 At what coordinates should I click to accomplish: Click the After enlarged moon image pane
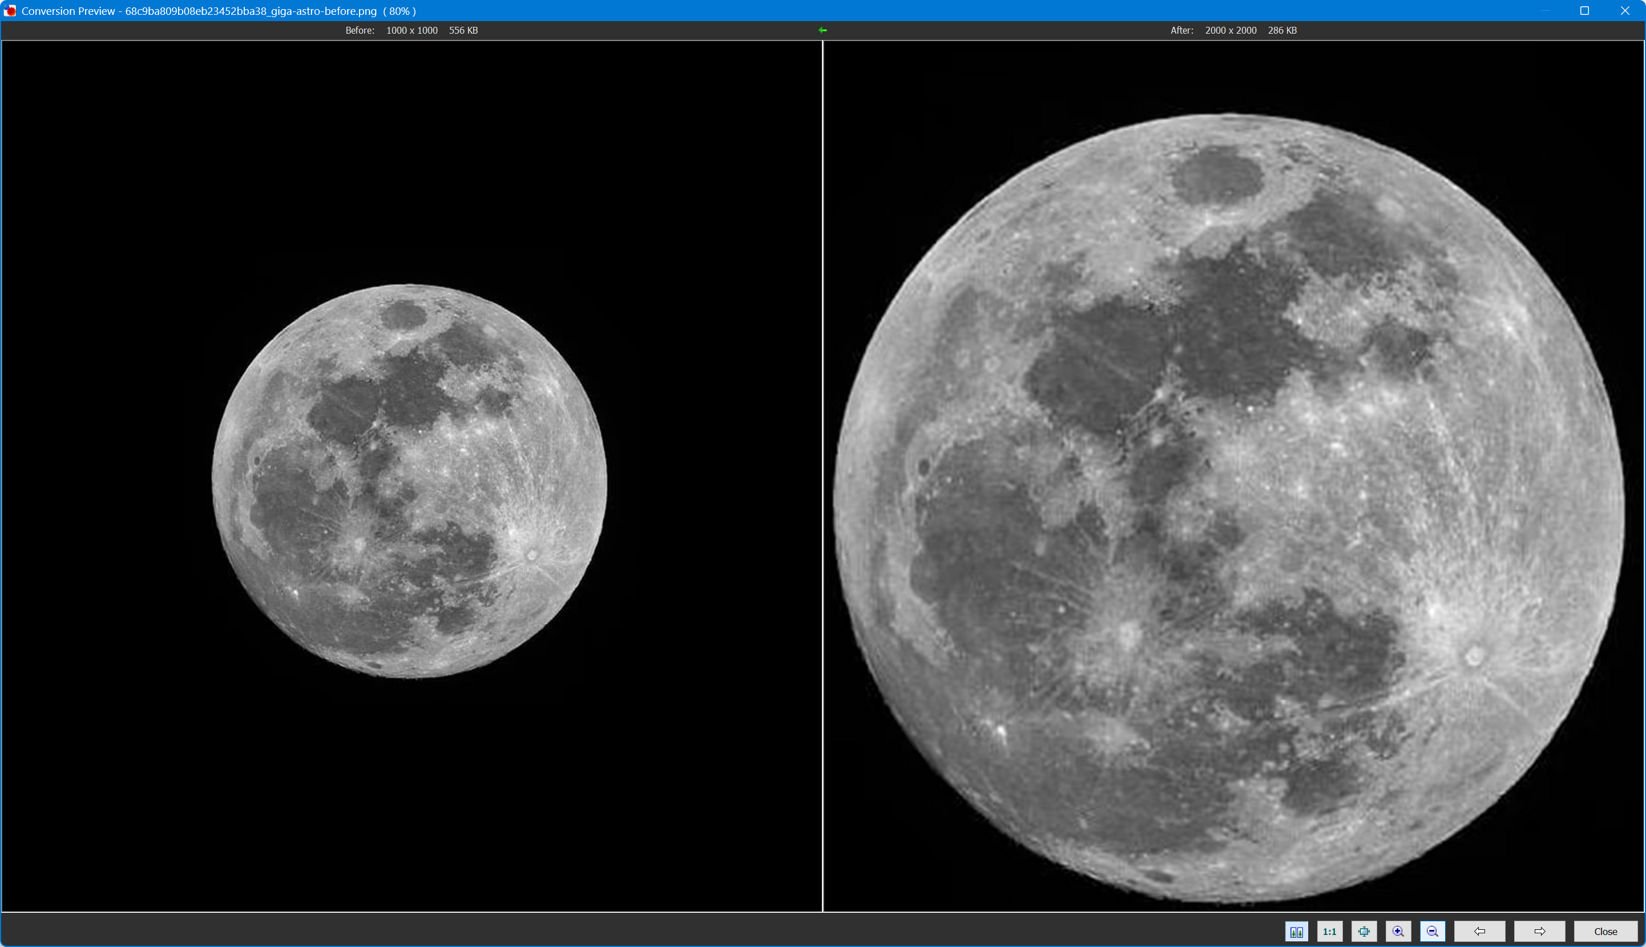pyautogui.click(x=1229, y=507)
